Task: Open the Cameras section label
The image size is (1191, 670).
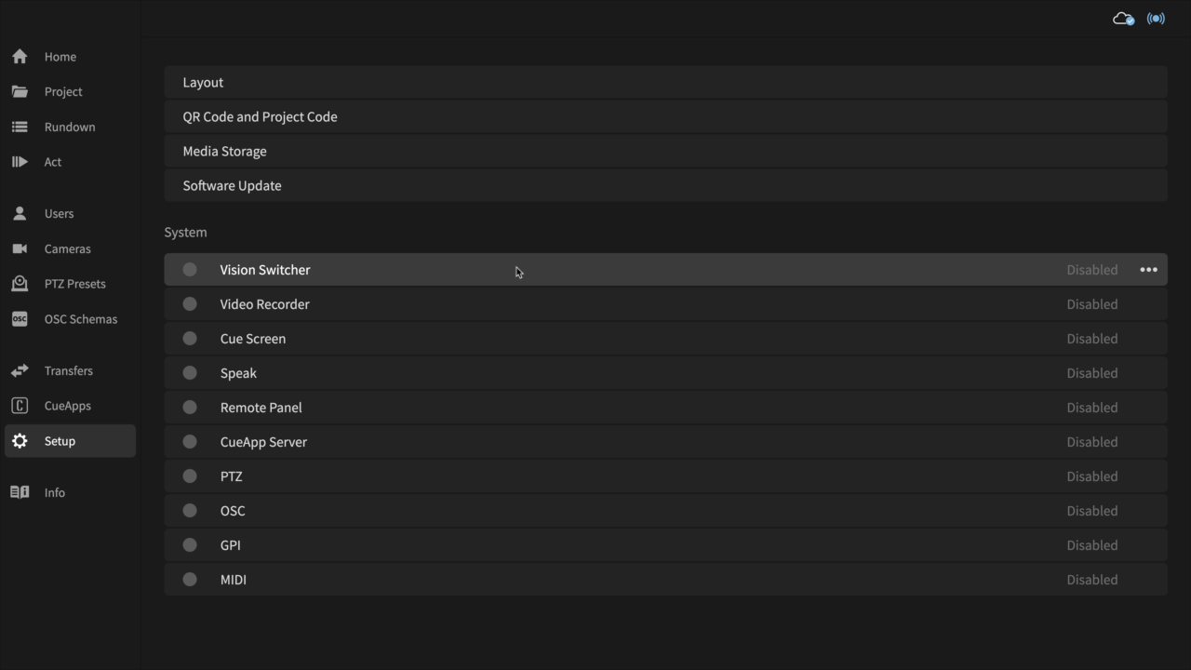Action: (68, 248)
